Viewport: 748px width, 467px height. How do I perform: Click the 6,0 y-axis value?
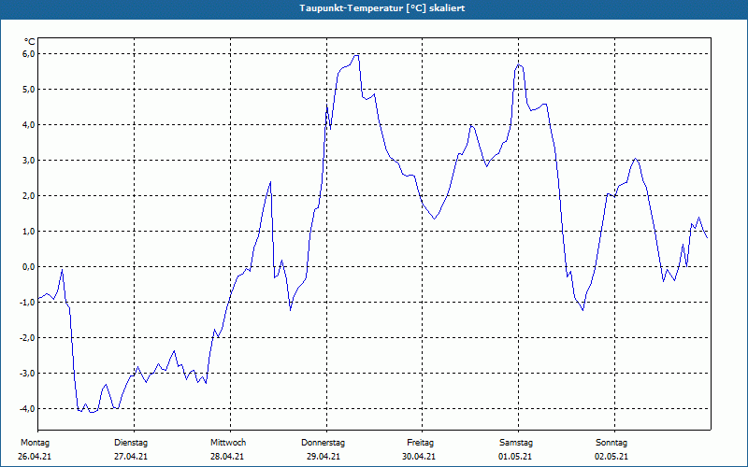pyautogui.click(x=29, y=54)
